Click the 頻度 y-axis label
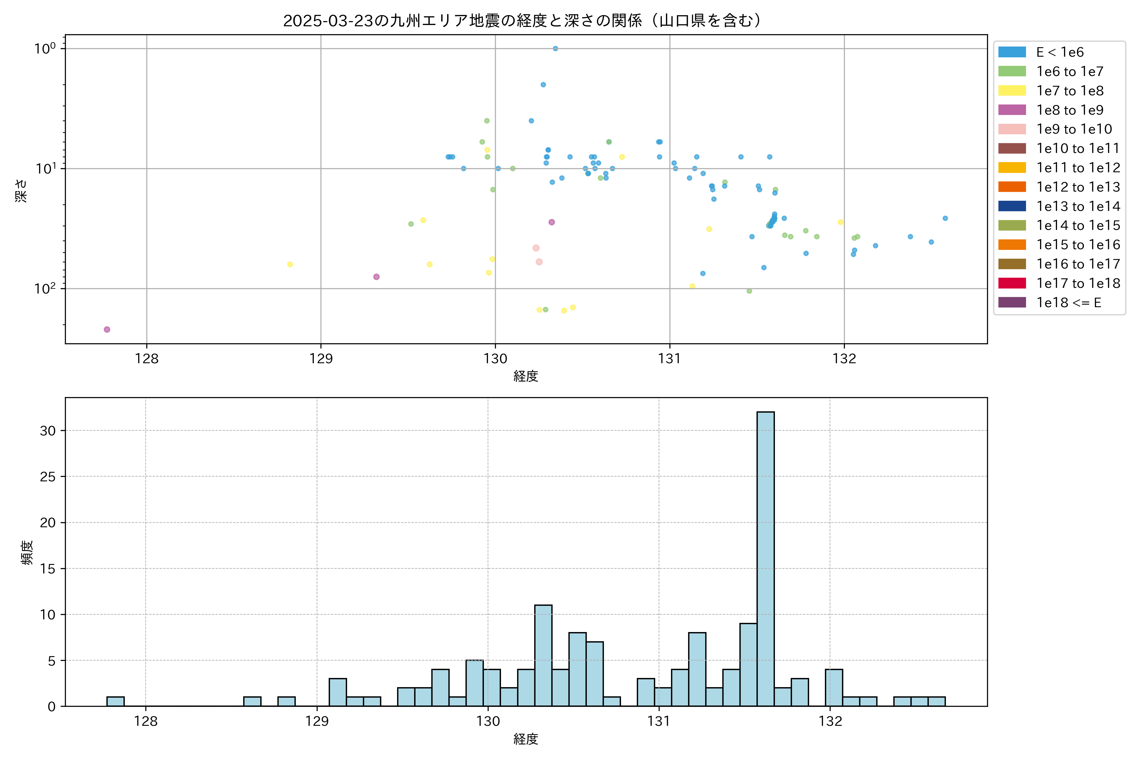The image size is (1140, 760). point(27,553)
